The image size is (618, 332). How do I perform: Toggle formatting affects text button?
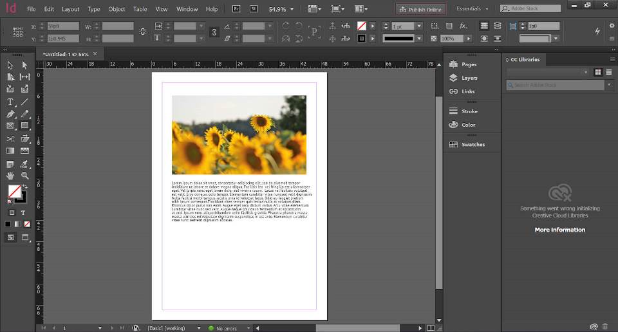point(23,213)
